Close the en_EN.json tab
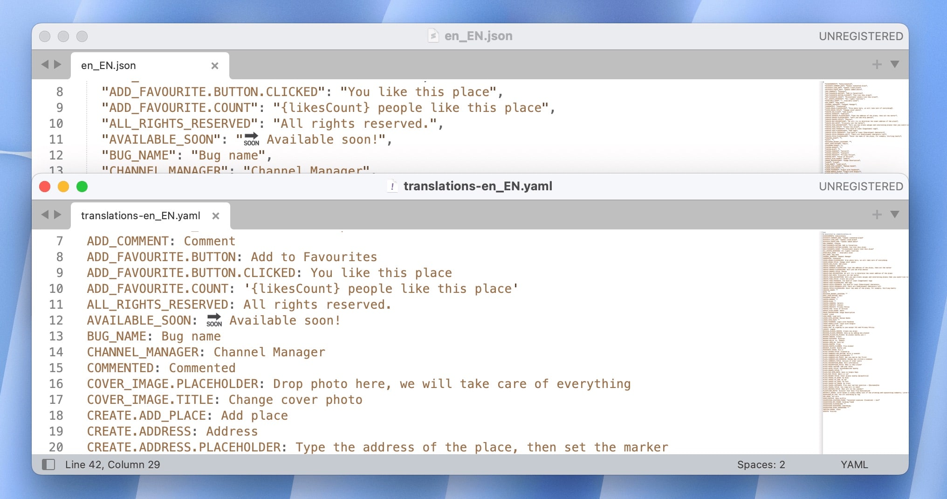Image resolution: width=947 pixels, height=499 pixels. (x=215, y=66)
